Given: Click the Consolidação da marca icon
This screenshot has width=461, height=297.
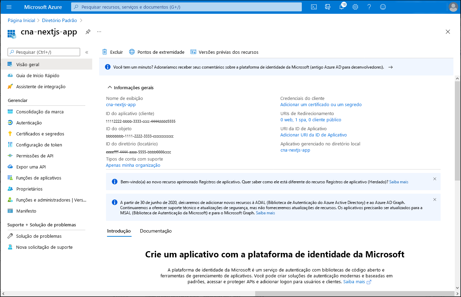Looking at the screenshot, I should (x=10, y=112).
